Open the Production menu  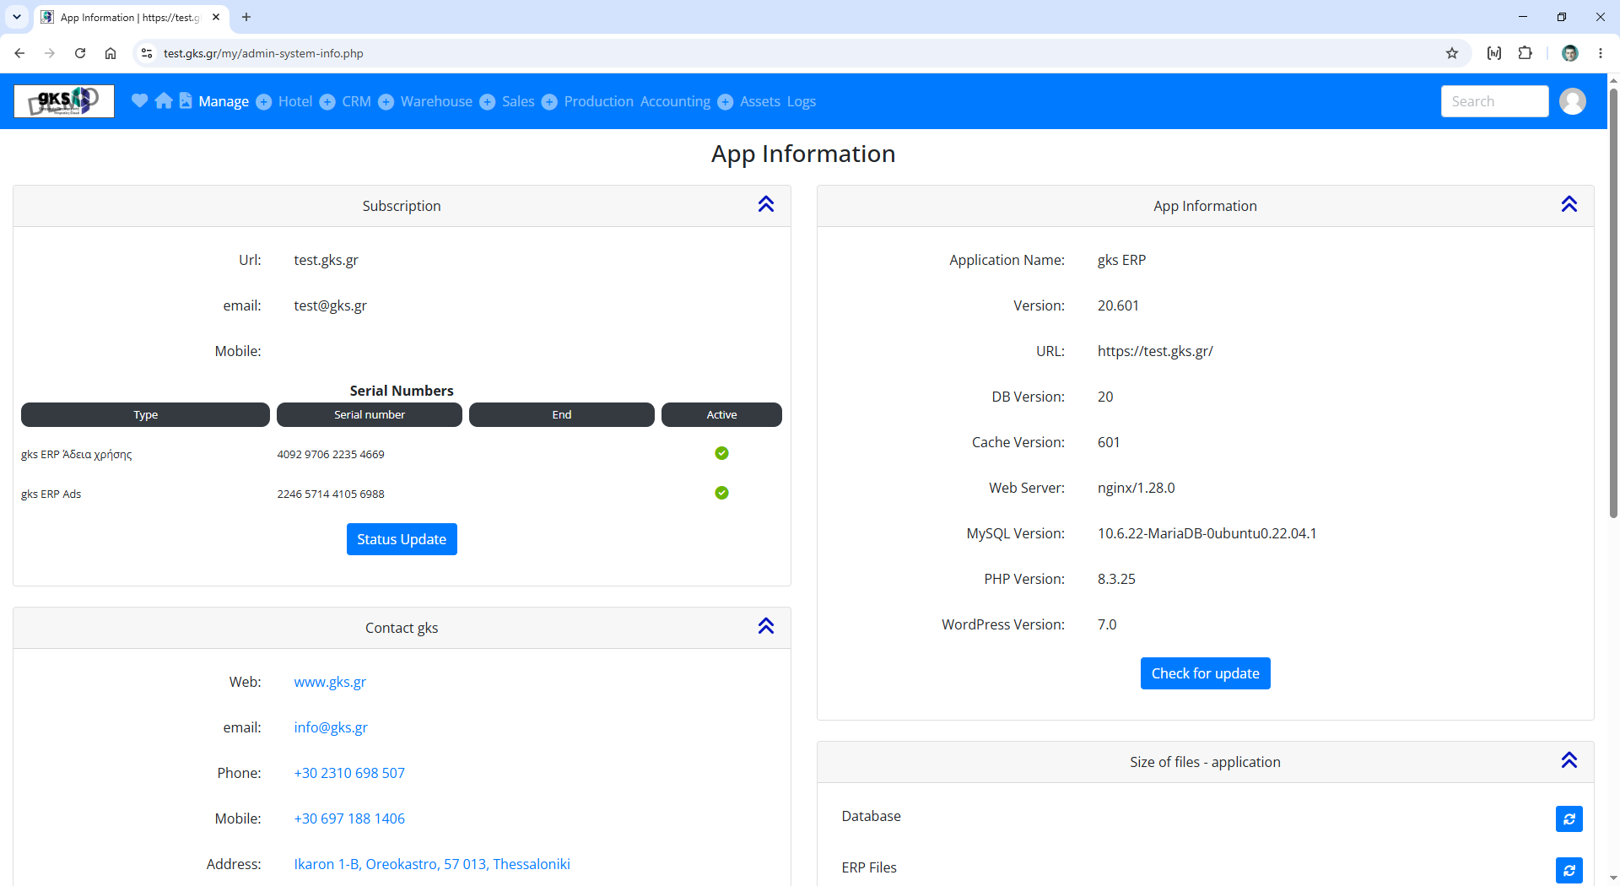[599, 101]
